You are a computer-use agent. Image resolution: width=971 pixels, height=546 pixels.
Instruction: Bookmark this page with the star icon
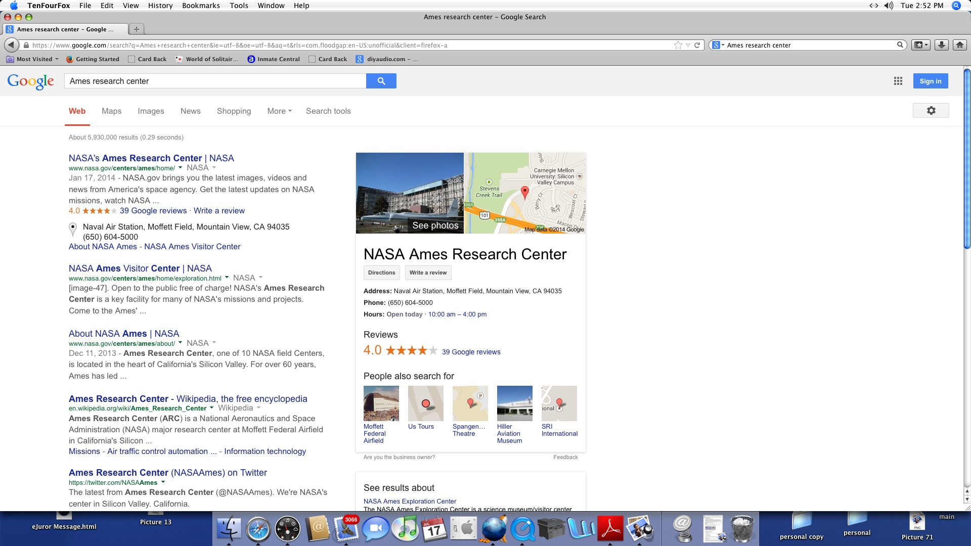point(678,45)
